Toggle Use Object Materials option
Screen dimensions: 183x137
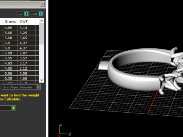pyautogui.click(x=21, y=87)
